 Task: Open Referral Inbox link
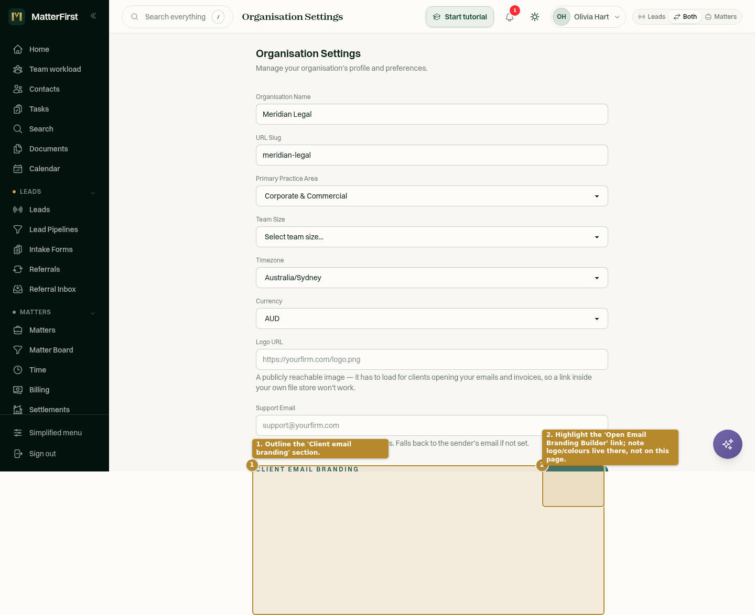point(55,289)
